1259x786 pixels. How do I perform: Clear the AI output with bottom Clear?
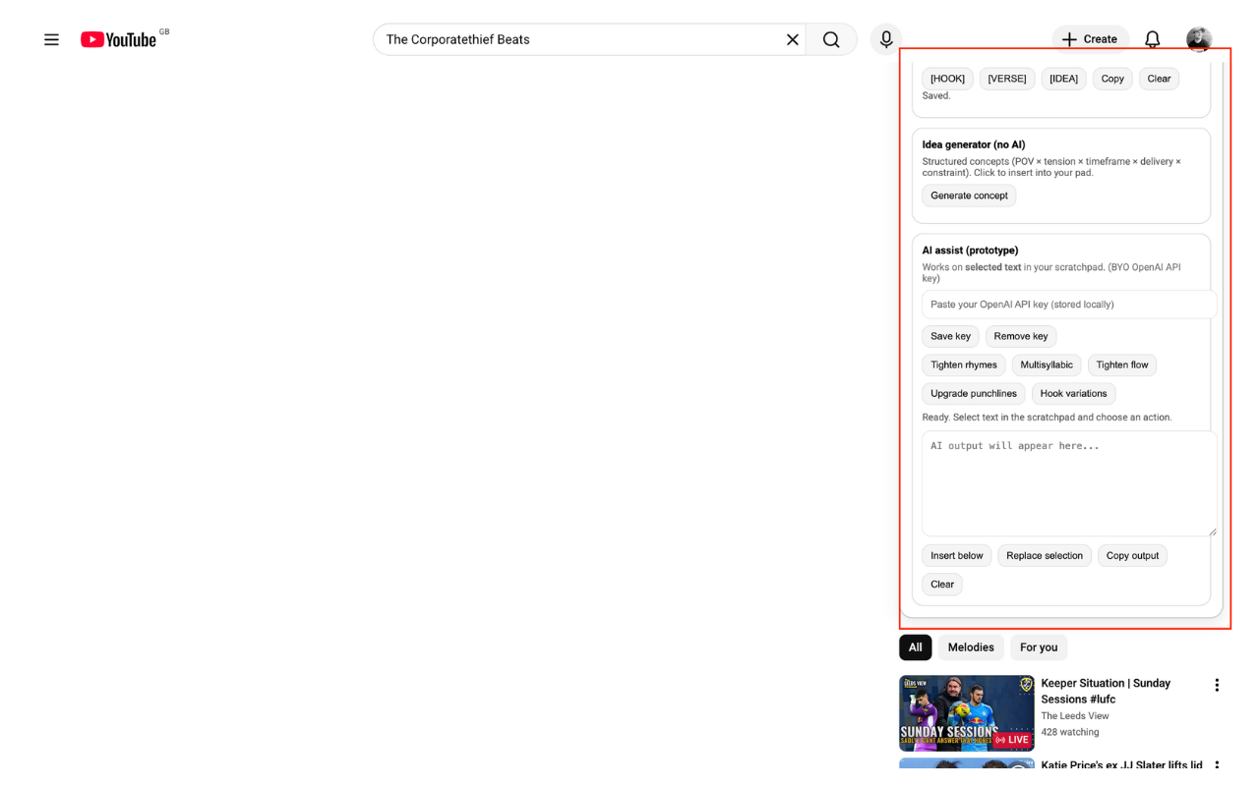click(x=942, y=584)
